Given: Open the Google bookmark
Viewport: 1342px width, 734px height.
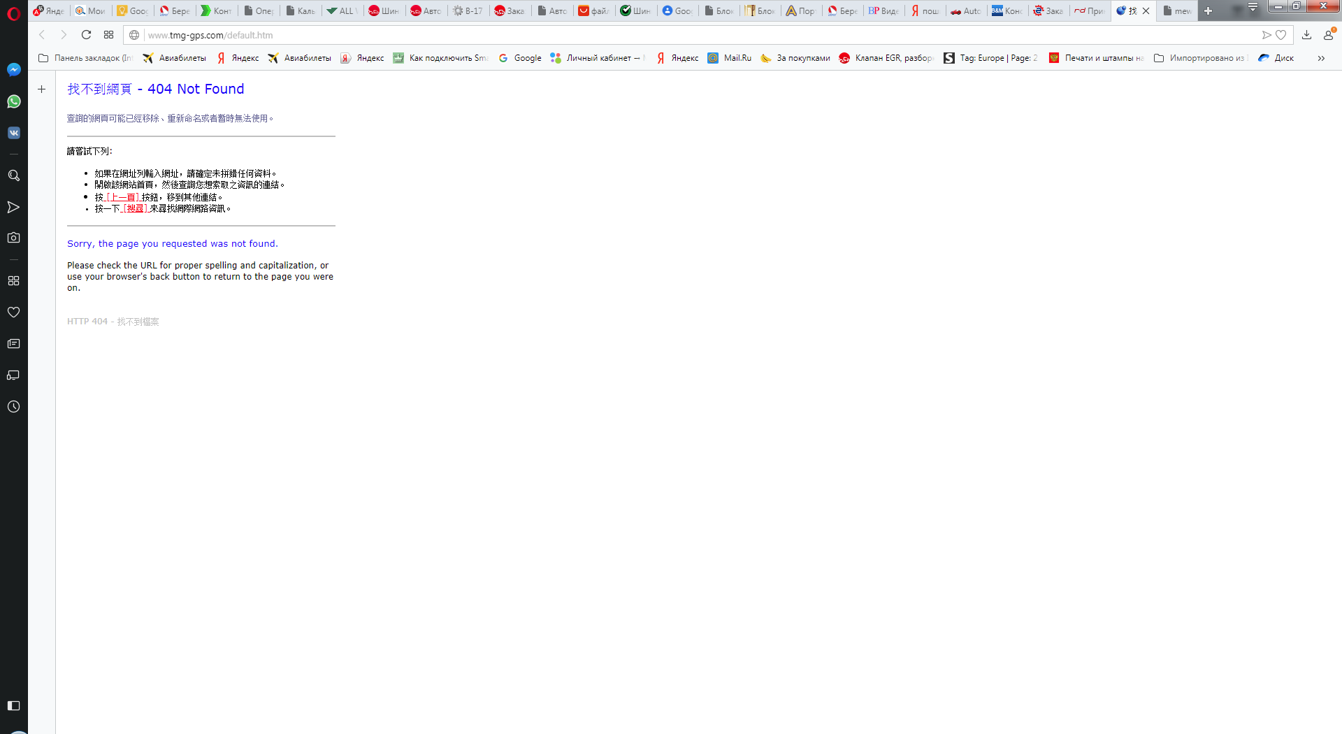Looking at the screenshot, I should tap(520, 58).
